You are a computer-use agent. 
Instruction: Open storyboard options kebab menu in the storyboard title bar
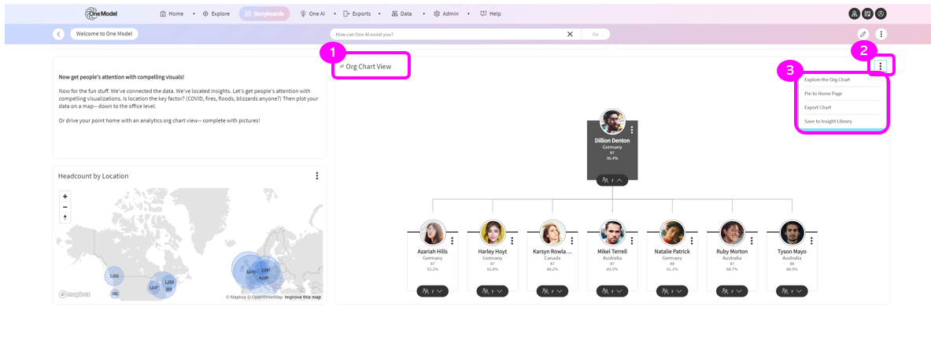point(881,35)
